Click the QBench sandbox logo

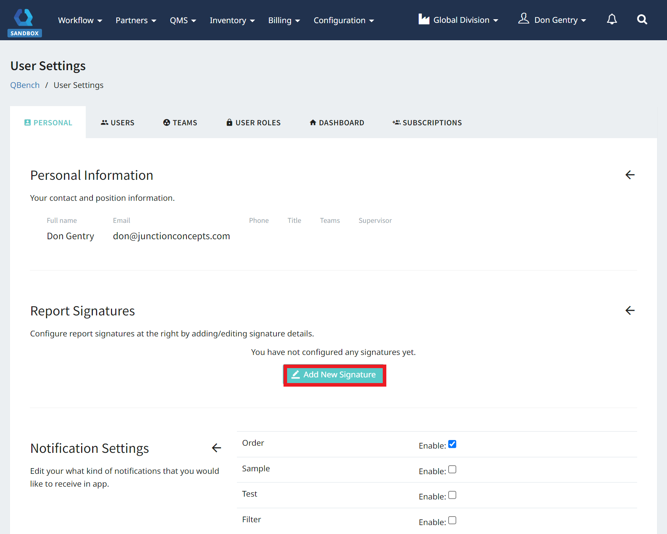[x=24, y=22]
